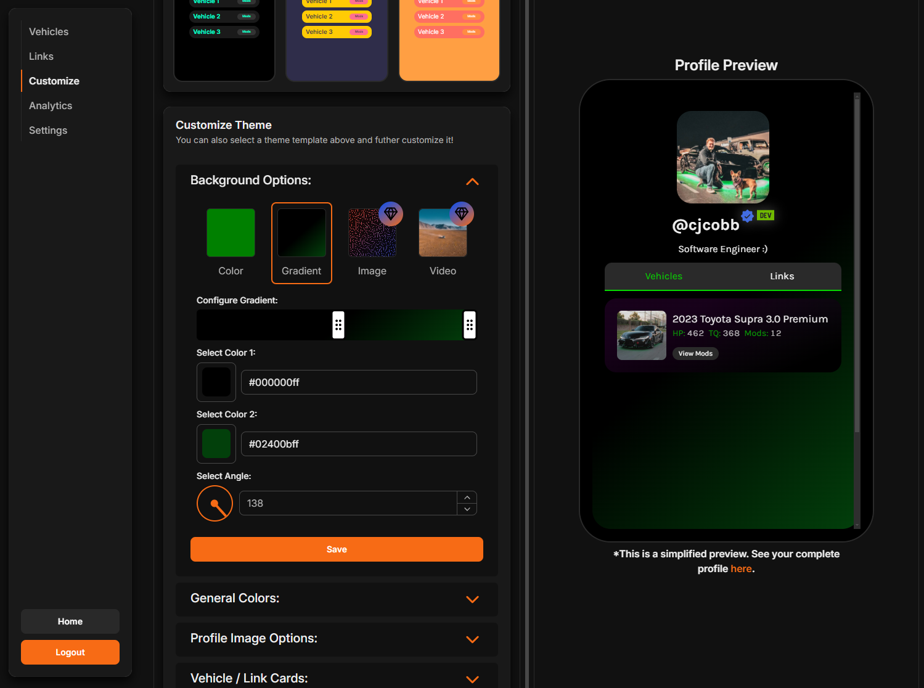The width and height of the screenshot is (924, 688).
Task: Go to Analytics in the sidebar
Action: 51,105
